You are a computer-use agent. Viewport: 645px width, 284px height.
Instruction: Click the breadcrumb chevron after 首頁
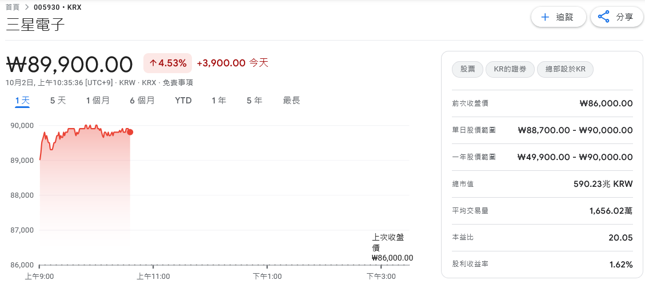26,7
